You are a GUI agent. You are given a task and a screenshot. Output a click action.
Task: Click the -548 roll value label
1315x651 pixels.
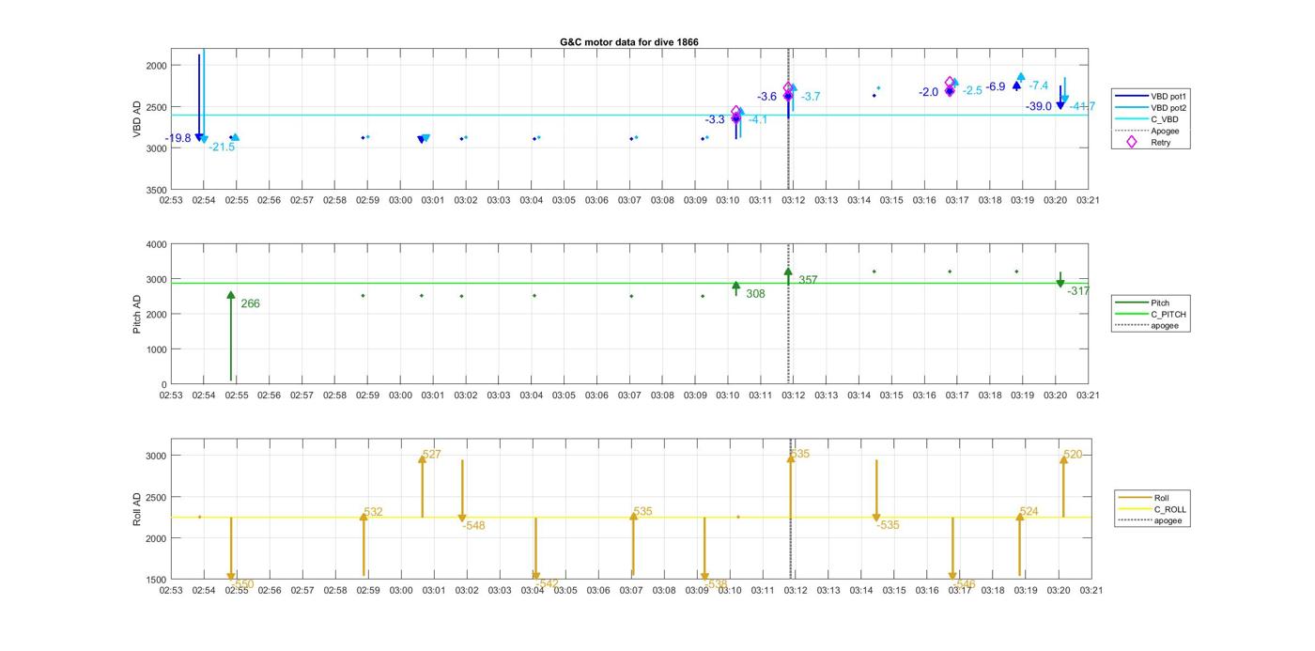pyautogui.click(x=473, y=526)
